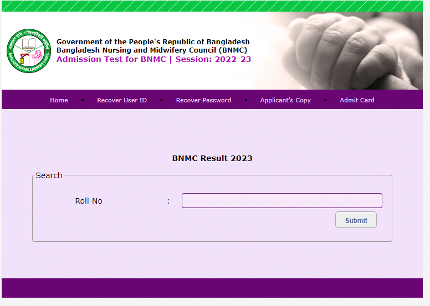Viewport: 430px width, 306px height.
Task: Click Bangladesh Nursing and Midwifery Council text
Action: pyautogui.click(x=152, y=50)
